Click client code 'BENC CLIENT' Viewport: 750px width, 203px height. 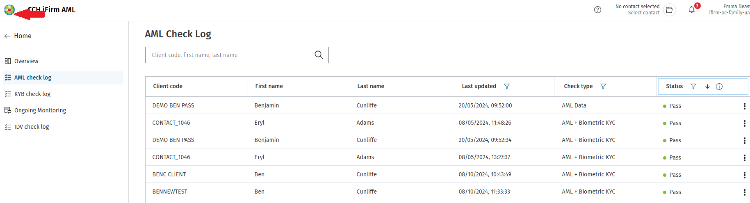(x=169, y=174)
